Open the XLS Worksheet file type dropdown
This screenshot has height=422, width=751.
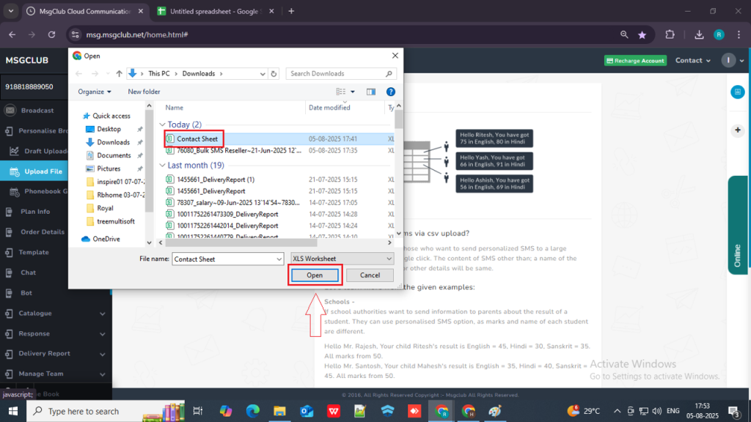coord(342,259)
